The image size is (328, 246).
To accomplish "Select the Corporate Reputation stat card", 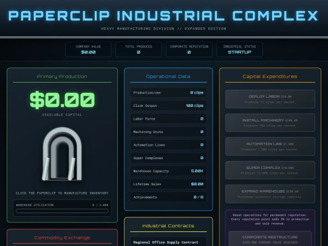I will [x=189, y=49].
